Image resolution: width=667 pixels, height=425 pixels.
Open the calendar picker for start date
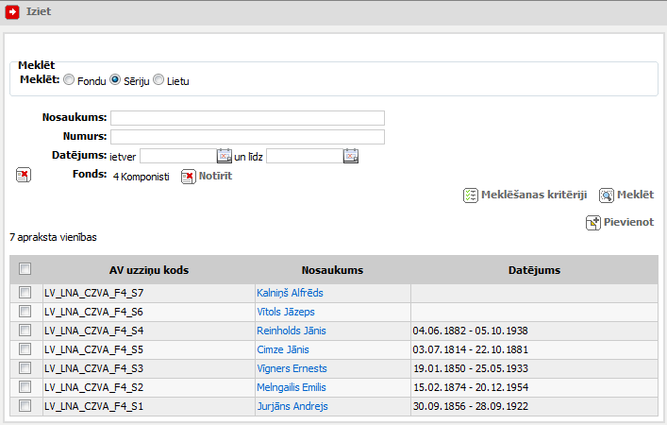tap(225, 156)
